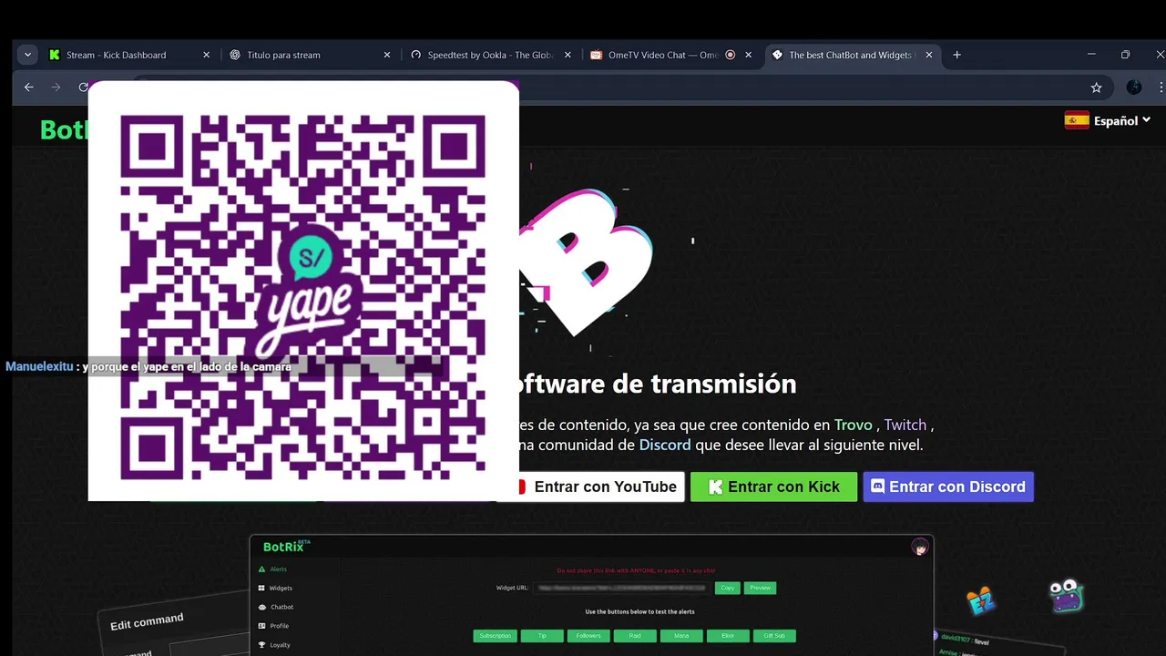Click the Kick logo in login button
Screen dimensions: 1166x656
click(715, 487)
